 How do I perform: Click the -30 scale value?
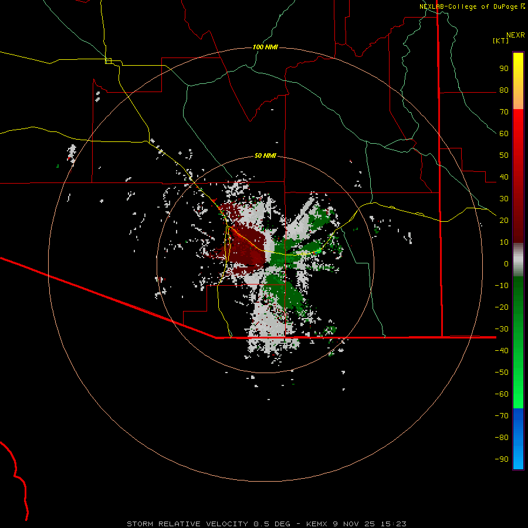502,329
